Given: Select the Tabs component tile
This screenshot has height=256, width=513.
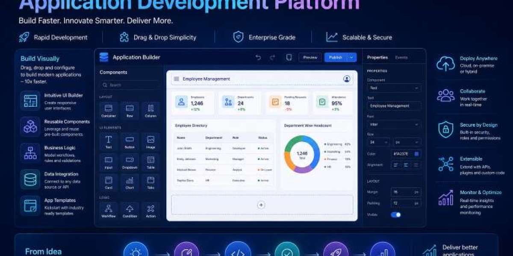Looking at the screenshot, I should coord(150,183).
